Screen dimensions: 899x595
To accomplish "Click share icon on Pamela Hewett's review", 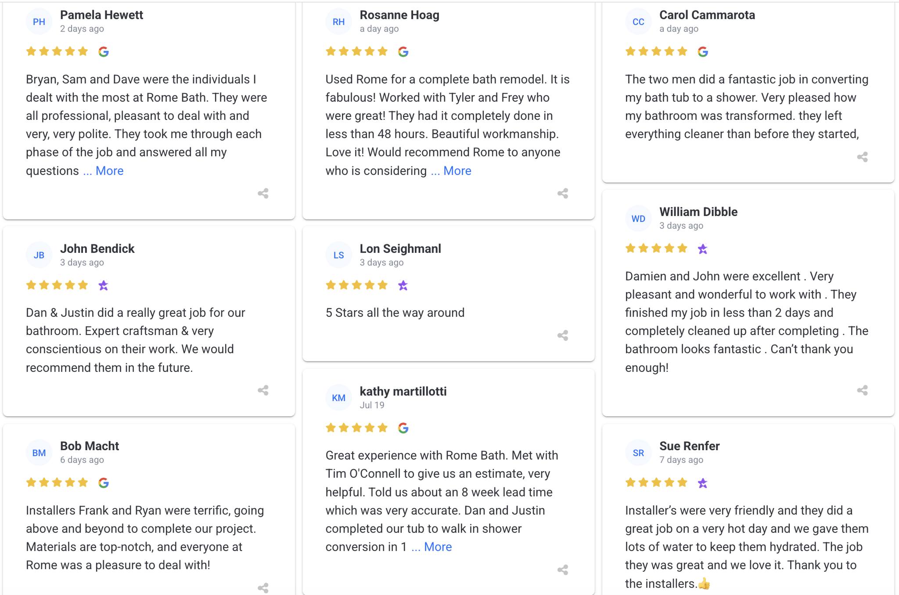I will click(263, 193).
